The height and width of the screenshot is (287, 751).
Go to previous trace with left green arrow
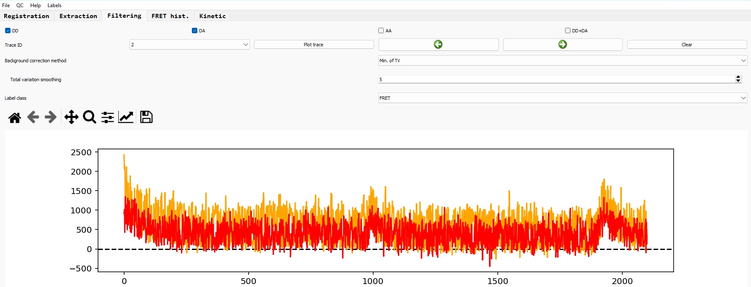coord(438,45)
